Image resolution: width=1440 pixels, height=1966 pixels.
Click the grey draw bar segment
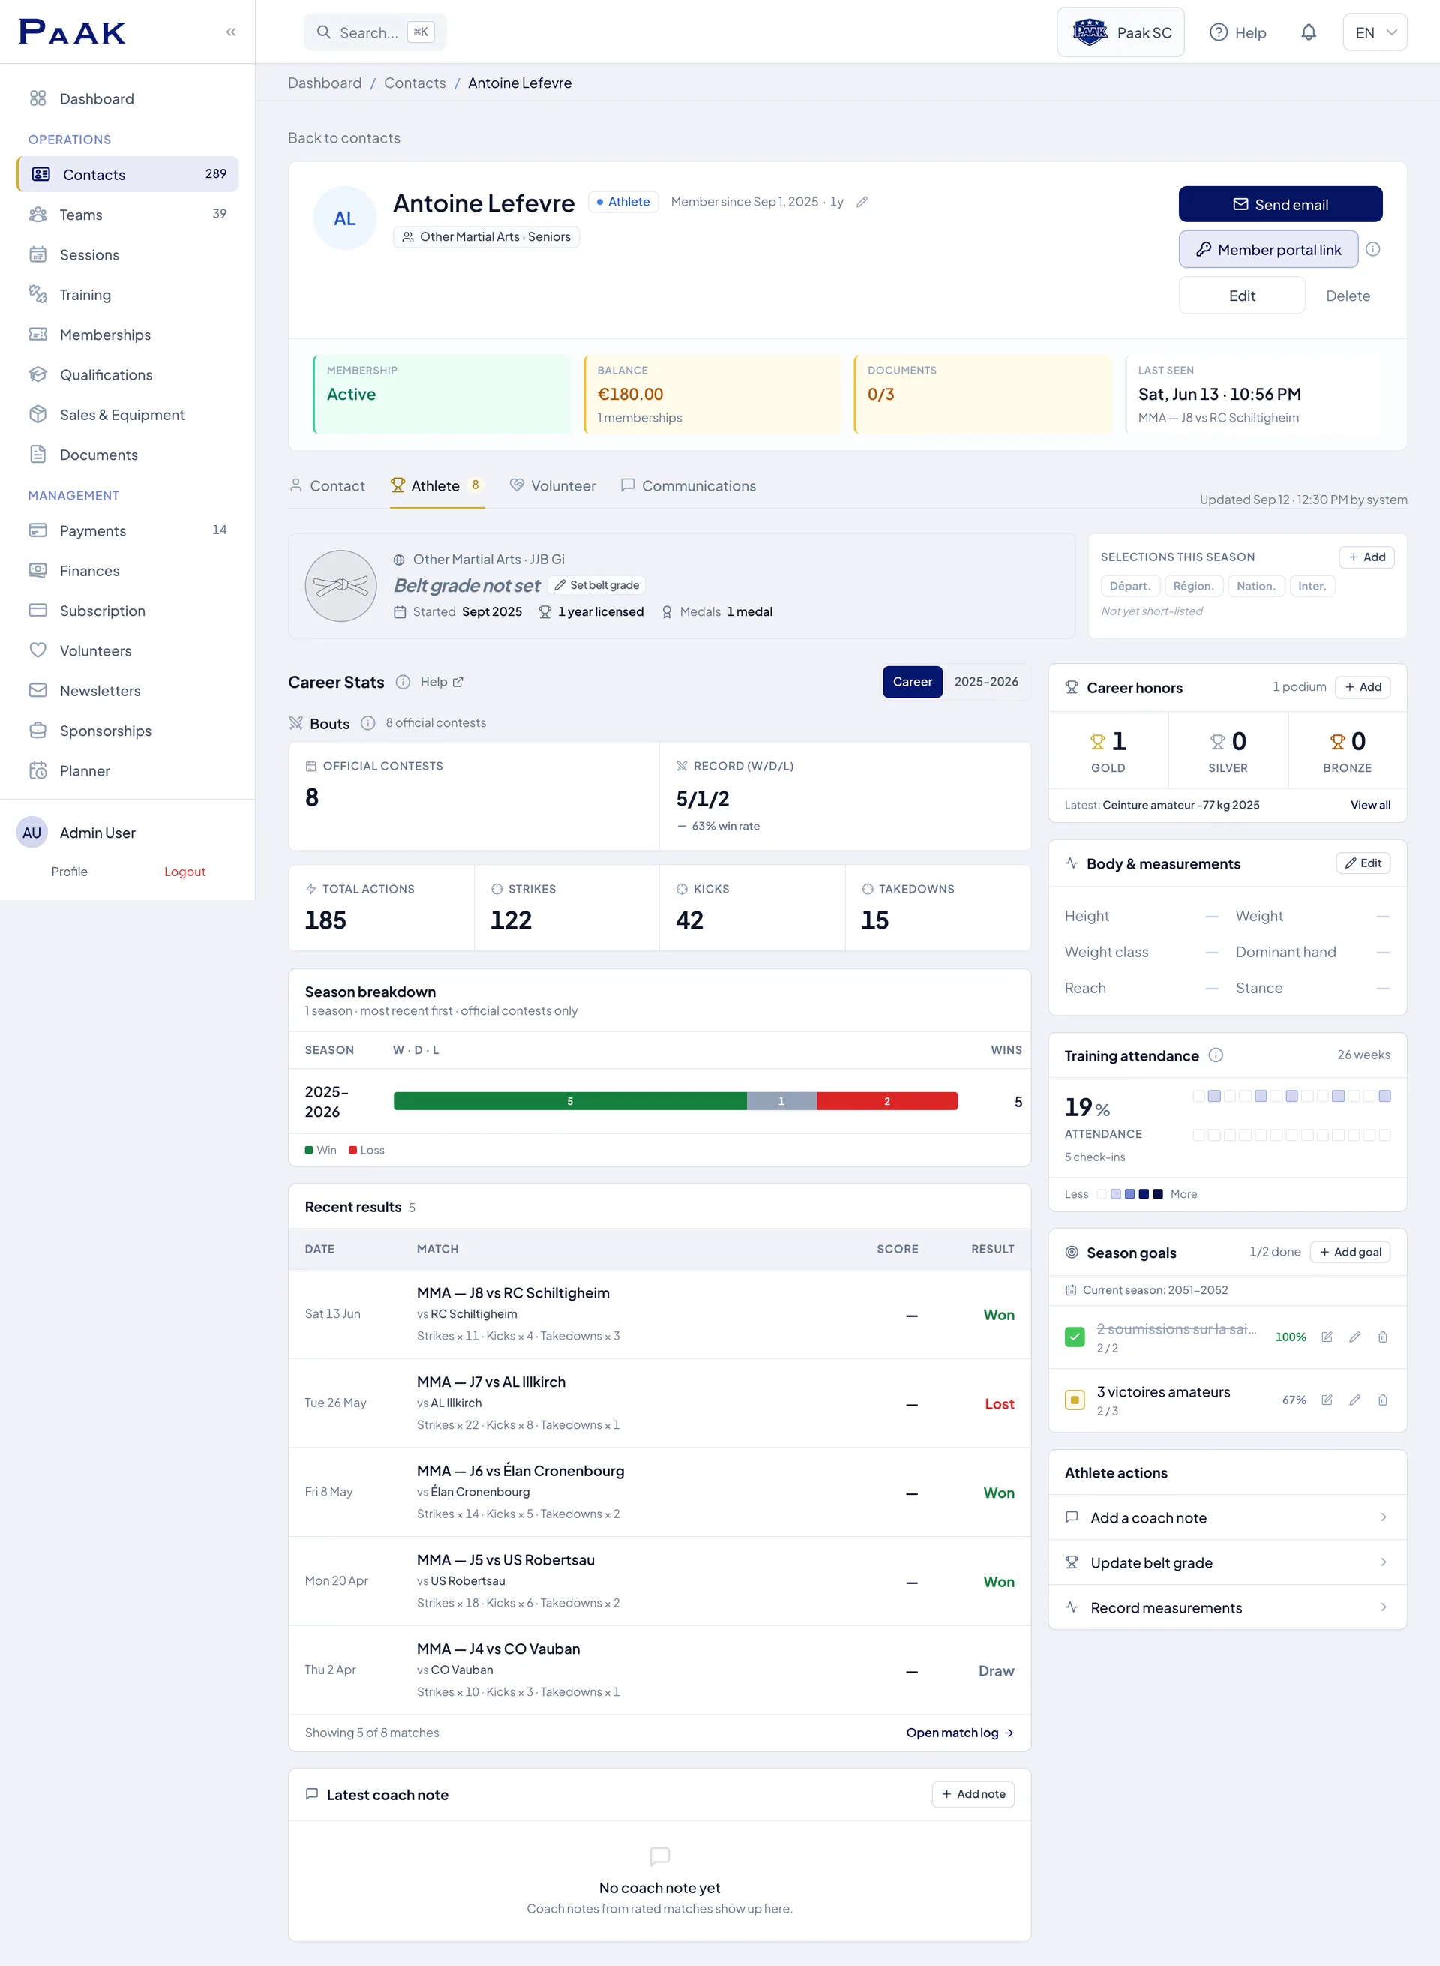click(x=782, y=1101)
